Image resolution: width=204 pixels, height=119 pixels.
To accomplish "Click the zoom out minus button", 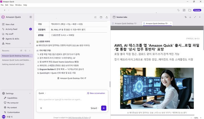I will tap(191, 118).
